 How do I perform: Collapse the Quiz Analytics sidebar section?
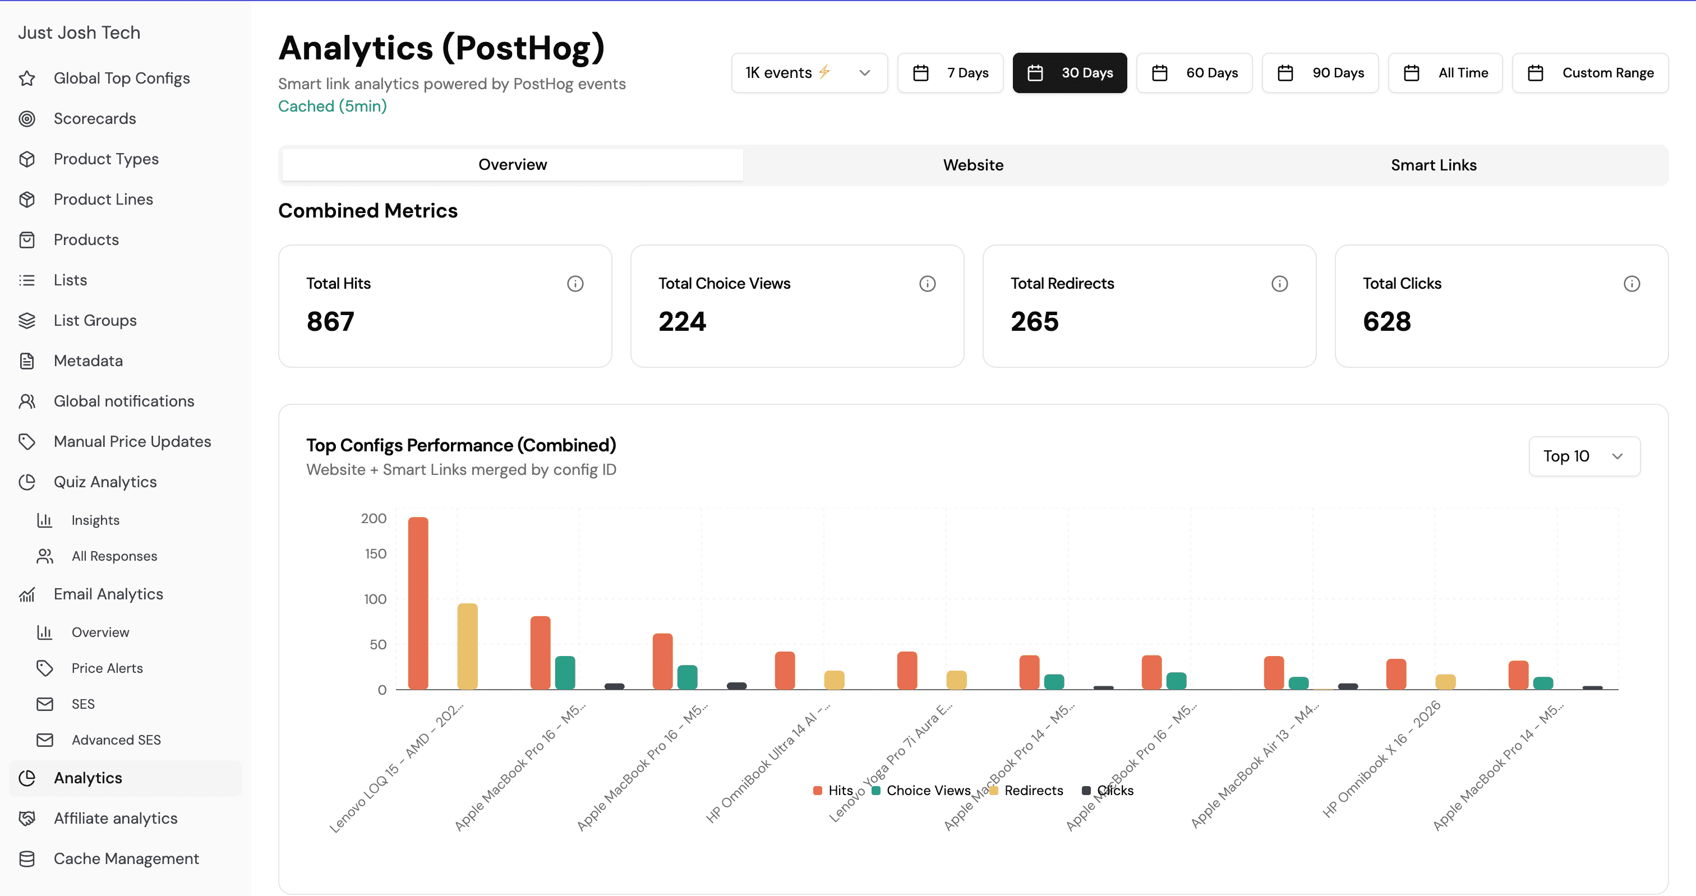105,482
